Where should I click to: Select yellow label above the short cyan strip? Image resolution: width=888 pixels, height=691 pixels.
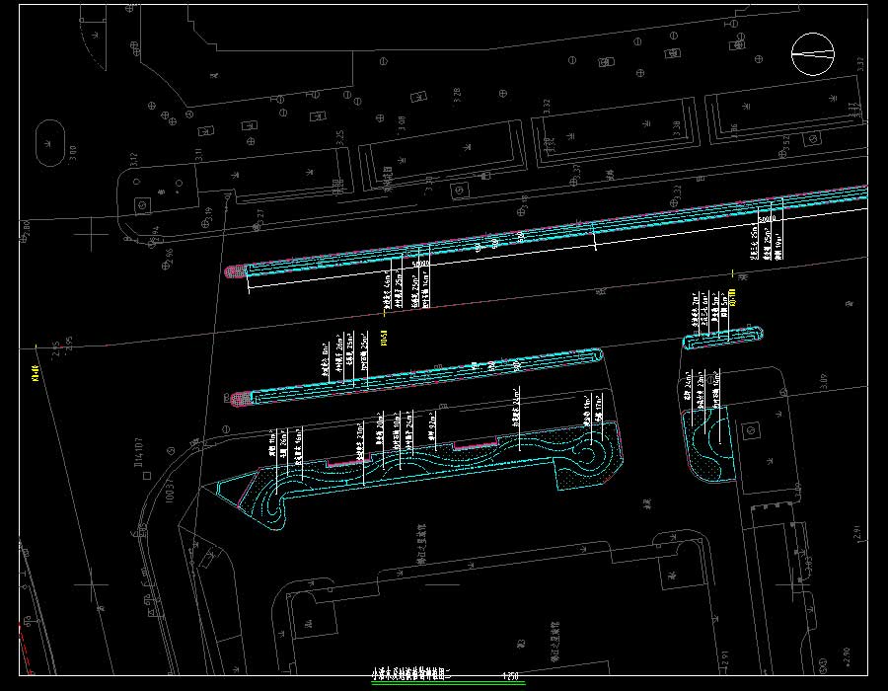(x=731, y=295)
